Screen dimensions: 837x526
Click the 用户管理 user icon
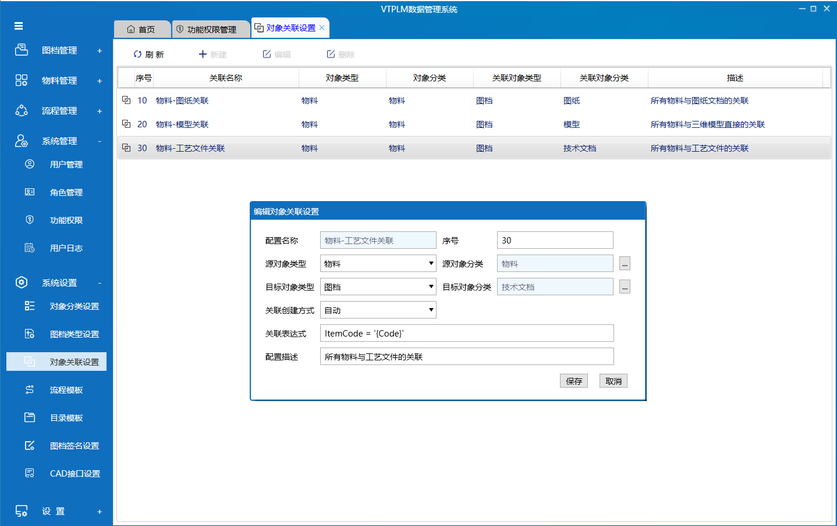(x=30, y=164)
